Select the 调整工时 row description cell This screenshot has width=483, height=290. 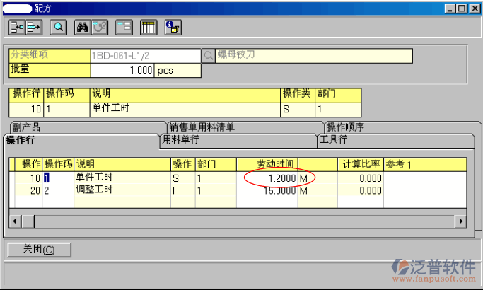coord(122,190)
